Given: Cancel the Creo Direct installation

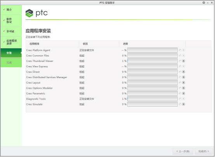Looking at the screenshot, I should click(184, 72).
